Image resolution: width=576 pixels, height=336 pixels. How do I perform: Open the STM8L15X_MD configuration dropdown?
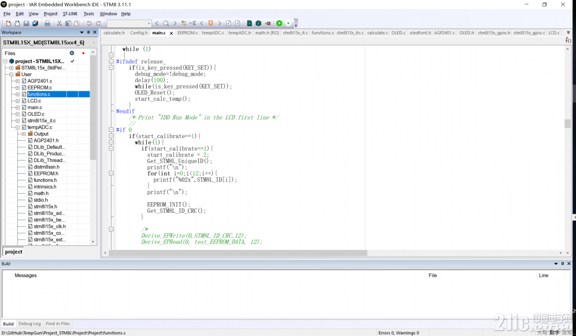tap(93, 43)
